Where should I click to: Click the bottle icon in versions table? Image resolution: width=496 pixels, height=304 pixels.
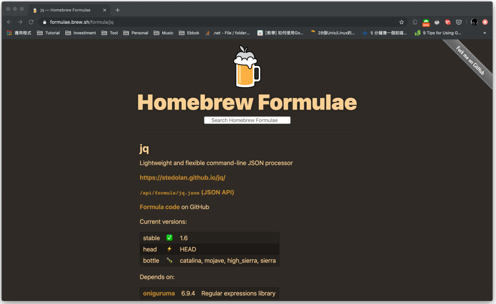click(170, 260)
